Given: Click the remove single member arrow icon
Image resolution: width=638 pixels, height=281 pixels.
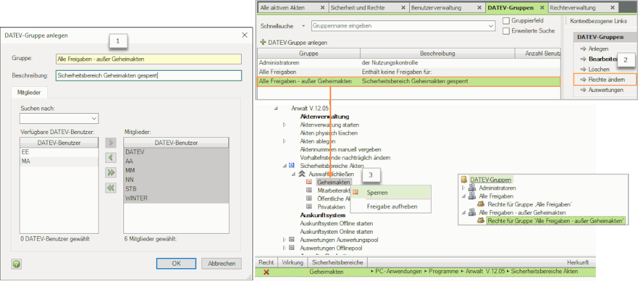Looking at the screenshot, I should click(109, 157).
